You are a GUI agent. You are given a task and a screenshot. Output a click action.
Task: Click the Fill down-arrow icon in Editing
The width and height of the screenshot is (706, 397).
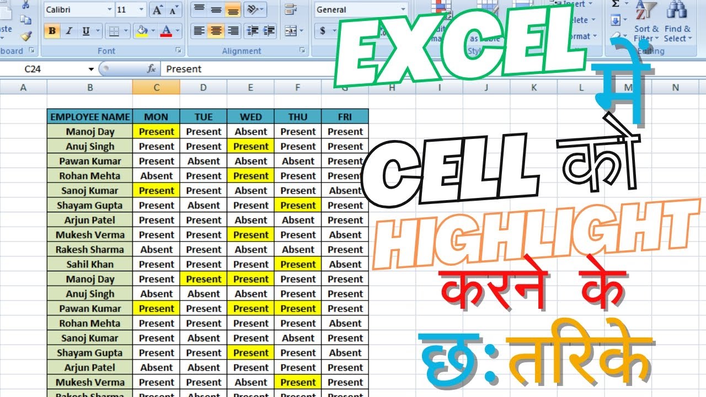(x=616, y=20)
